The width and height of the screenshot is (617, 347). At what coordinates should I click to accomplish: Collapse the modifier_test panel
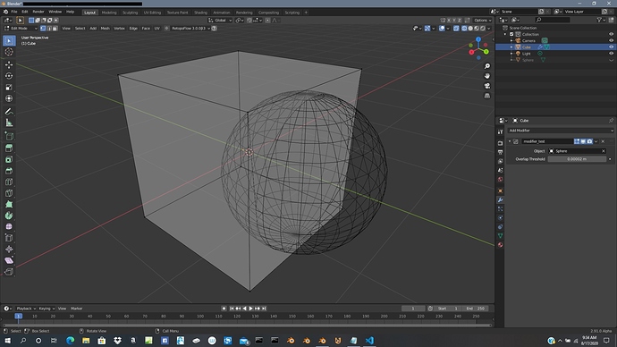[x=510, y=141]
